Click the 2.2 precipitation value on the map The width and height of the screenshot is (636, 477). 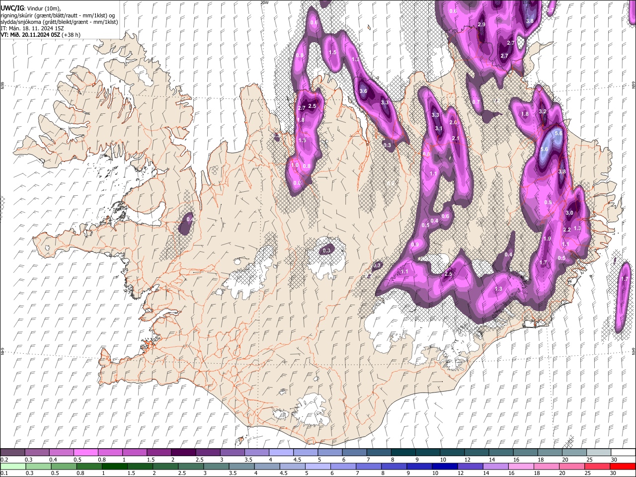[x=566, y=230]
